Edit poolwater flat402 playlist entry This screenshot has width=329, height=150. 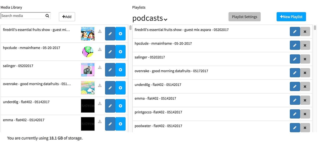tap(295, 128)
